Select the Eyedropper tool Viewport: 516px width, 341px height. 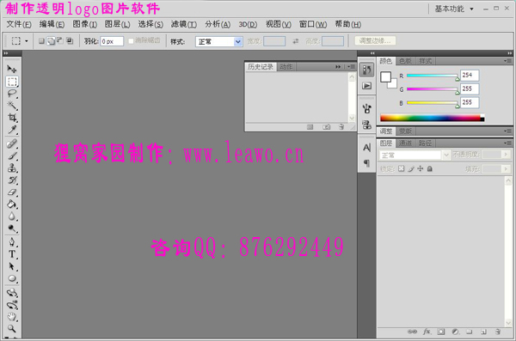pos(12,130)
